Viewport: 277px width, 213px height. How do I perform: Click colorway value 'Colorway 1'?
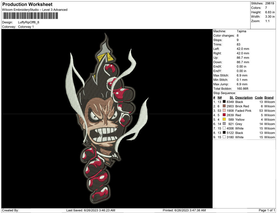[26, 27]
